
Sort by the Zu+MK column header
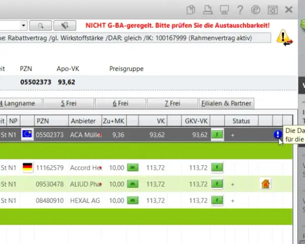[x=114, y=121]
